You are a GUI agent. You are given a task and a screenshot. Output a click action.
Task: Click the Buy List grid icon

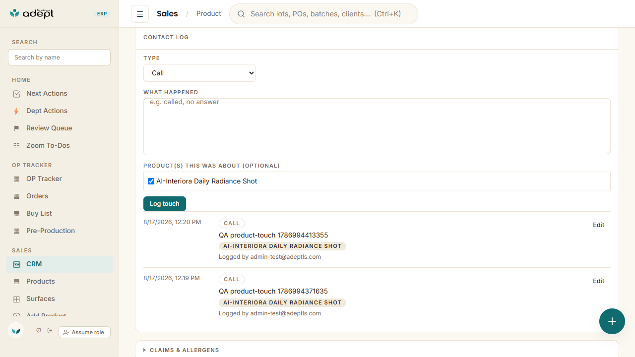point(16,214)
